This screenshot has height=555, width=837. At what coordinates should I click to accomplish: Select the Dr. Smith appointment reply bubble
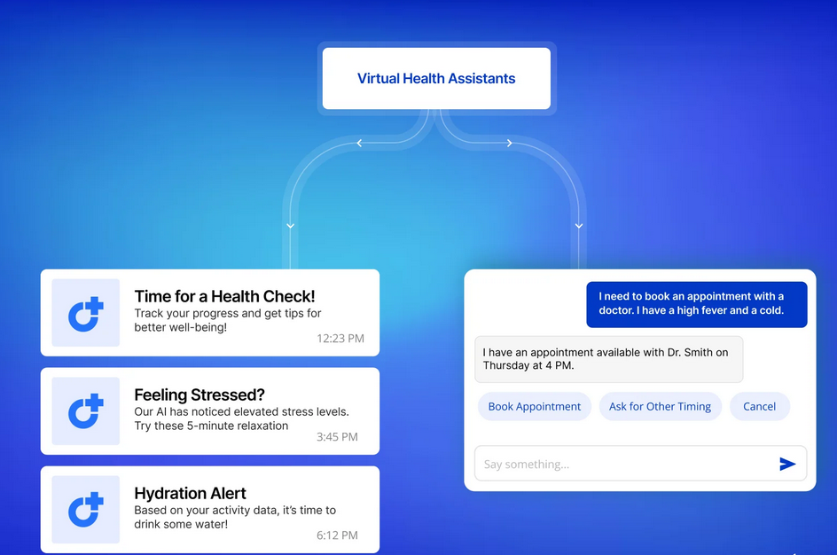point(608,359)
